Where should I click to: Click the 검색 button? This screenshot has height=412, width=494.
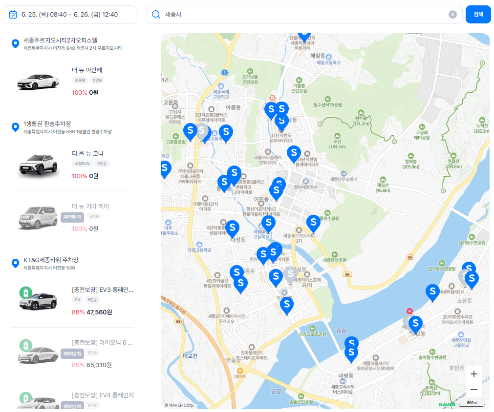click(x=478, y=14)
